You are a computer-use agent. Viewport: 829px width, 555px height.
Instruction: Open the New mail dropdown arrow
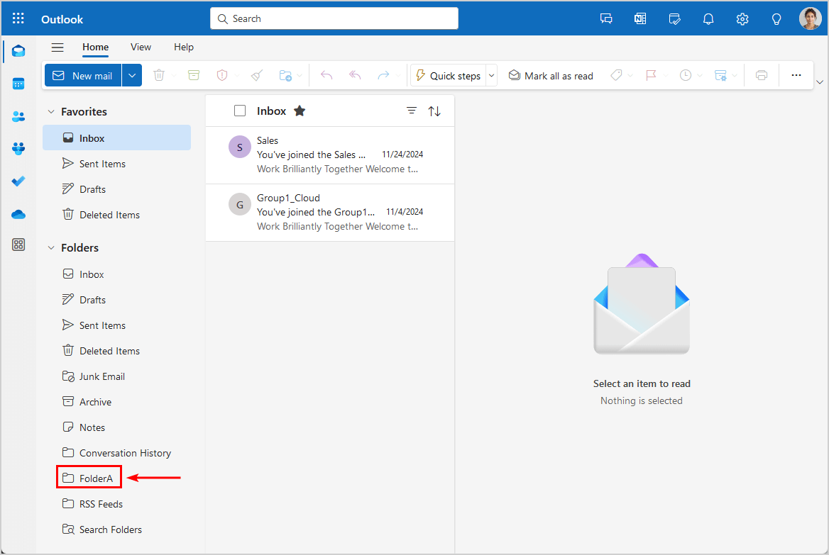(x=132, y=76)
